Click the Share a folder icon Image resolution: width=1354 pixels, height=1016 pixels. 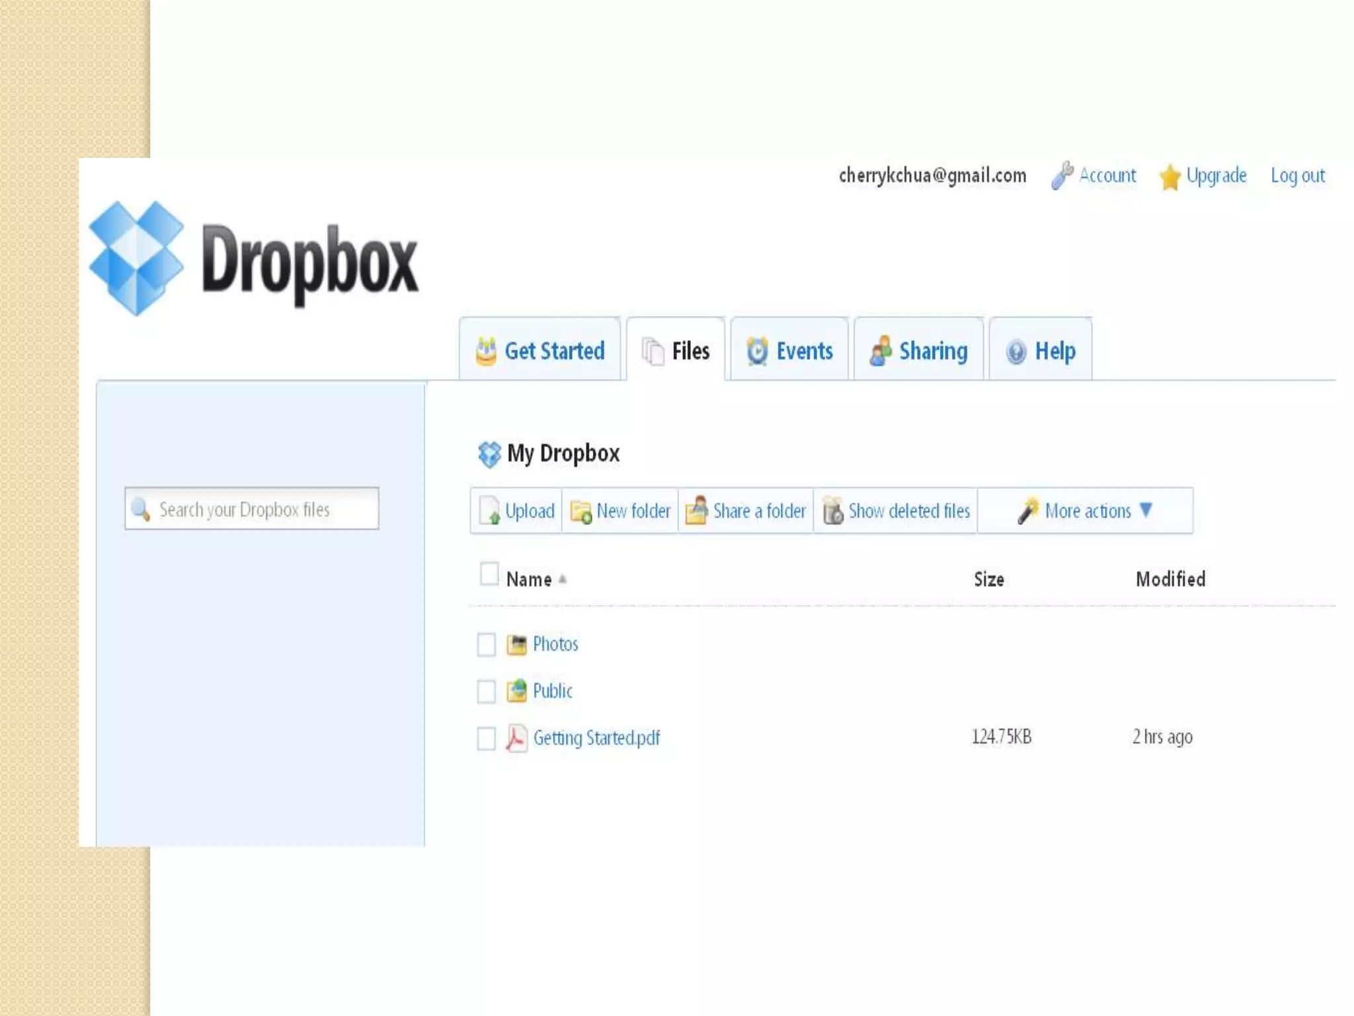[697, 511]
